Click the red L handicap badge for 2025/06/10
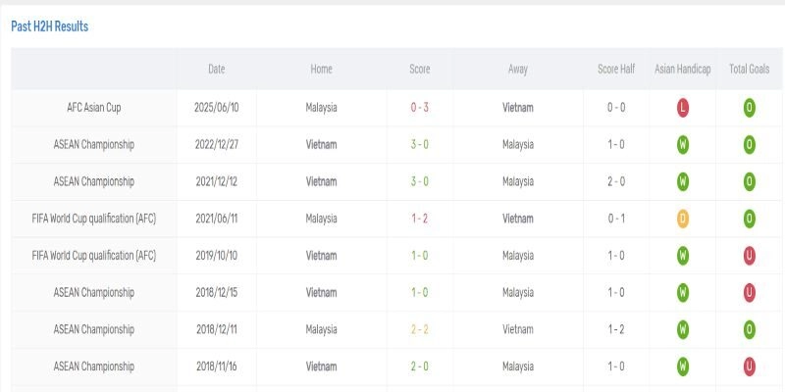This screenshot has width=785, height=392. click(683, 108)
